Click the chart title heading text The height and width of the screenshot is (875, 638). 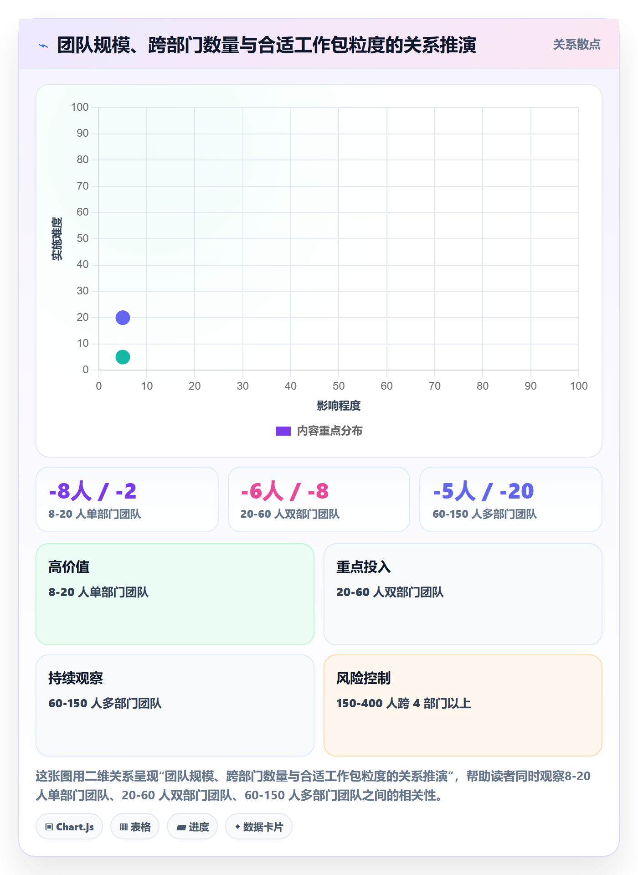(267, 45)
